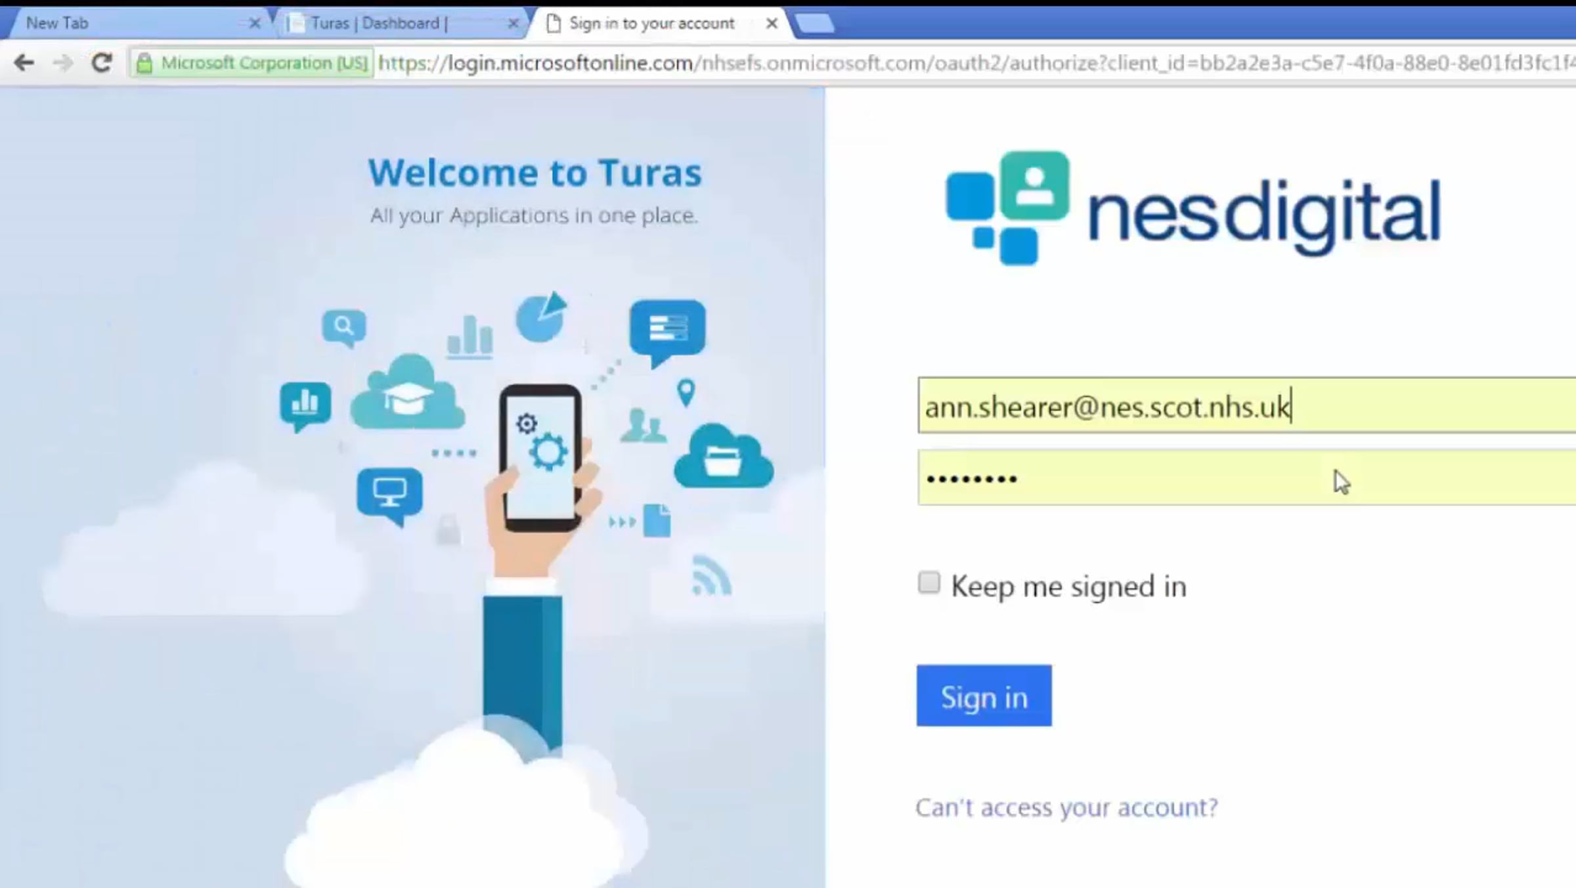This screenshot has width=1576, height=888.
Task: Click the email address field
Action: 1247,406
